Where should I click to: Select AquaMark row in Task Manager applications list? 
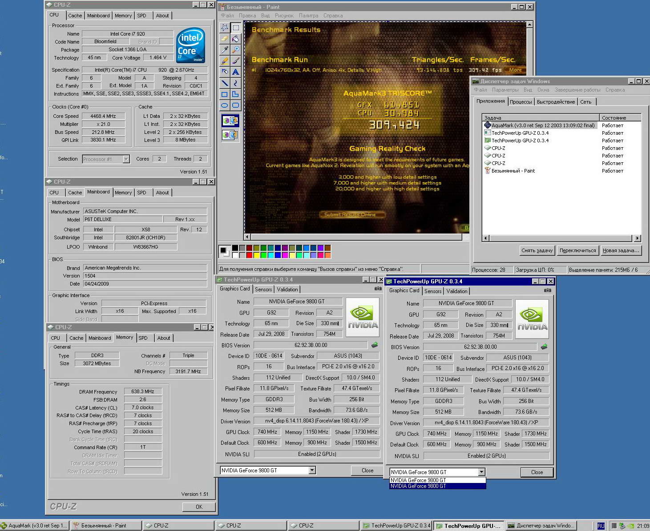(x=562, y=125)
